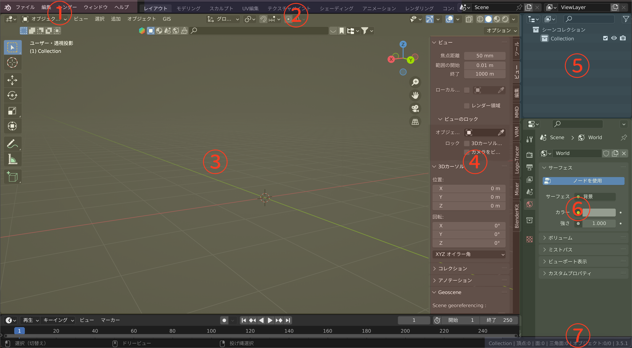Click the outliner filter funnel icon
Screen dimensions: 632x348
626,19
